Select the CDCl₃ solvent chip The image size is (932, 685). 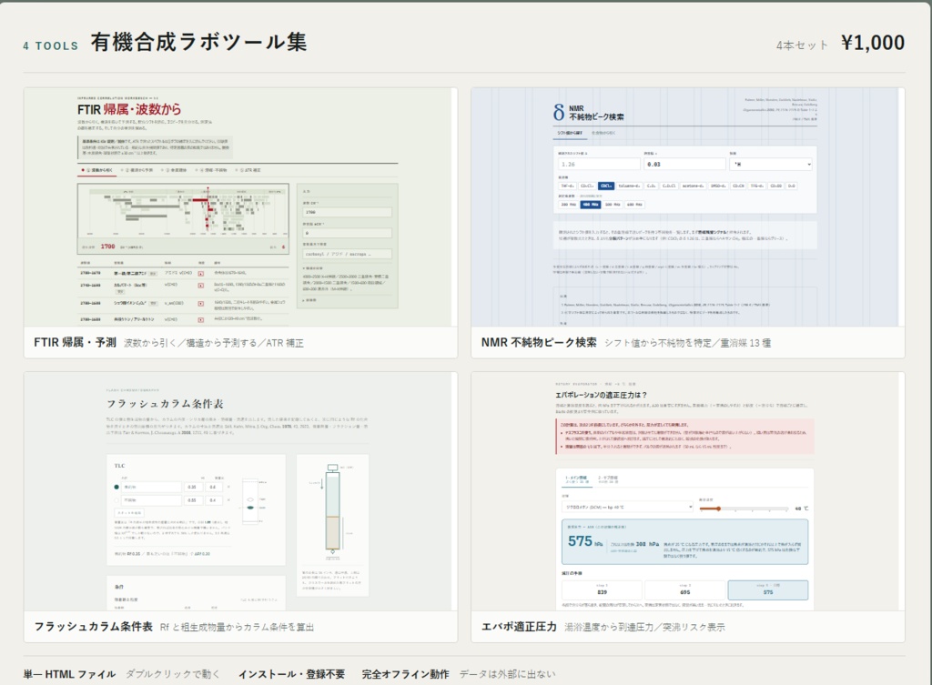(x=605, y=186)
